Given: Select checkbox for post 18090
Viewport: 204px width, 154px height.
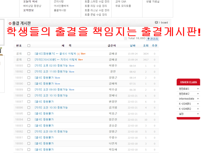Looking at the screenshot, I should tap(29, 84).
